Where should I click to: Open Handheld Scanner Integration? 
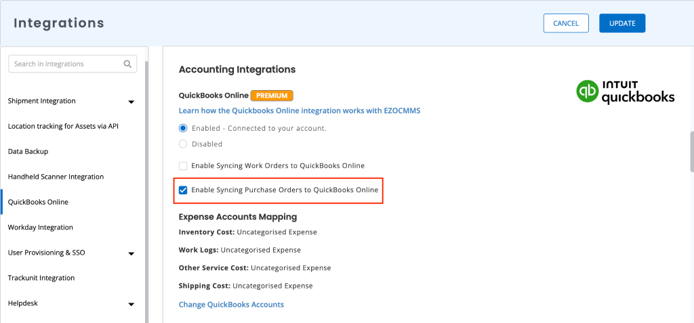tap(56, 177)
